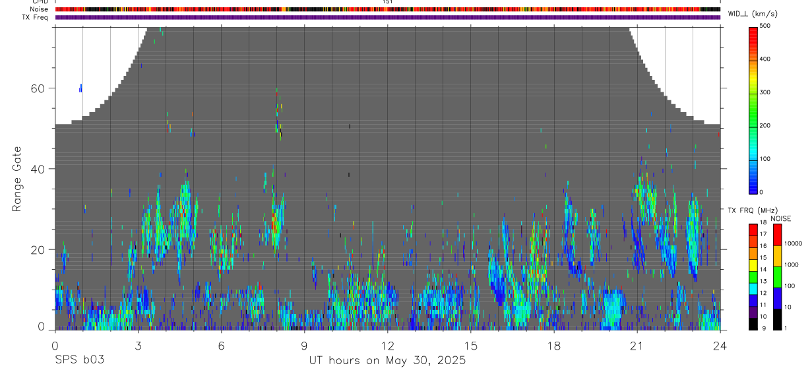810x374 pixels.
Task: Click the 'Range Gate' axis label
Action: click(x=16, y=179)
